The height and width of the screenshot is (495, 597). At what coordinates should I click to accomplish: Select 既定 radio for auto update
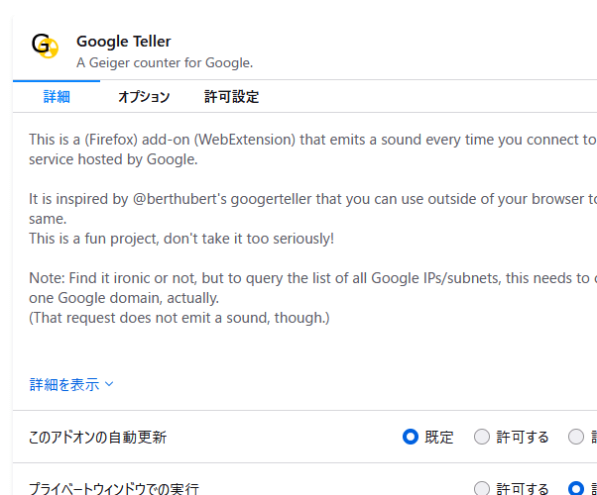(x=411, y=437)
